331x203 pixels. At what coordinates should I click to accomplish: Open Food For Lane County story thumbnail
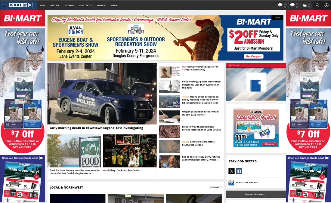[74, 151]
